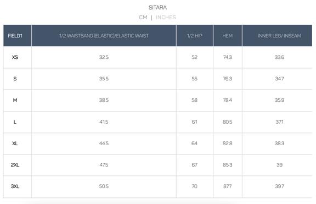Viewport: 316px width, 204px height.
Task: Select the L size row label
Action: coord(15,122)
